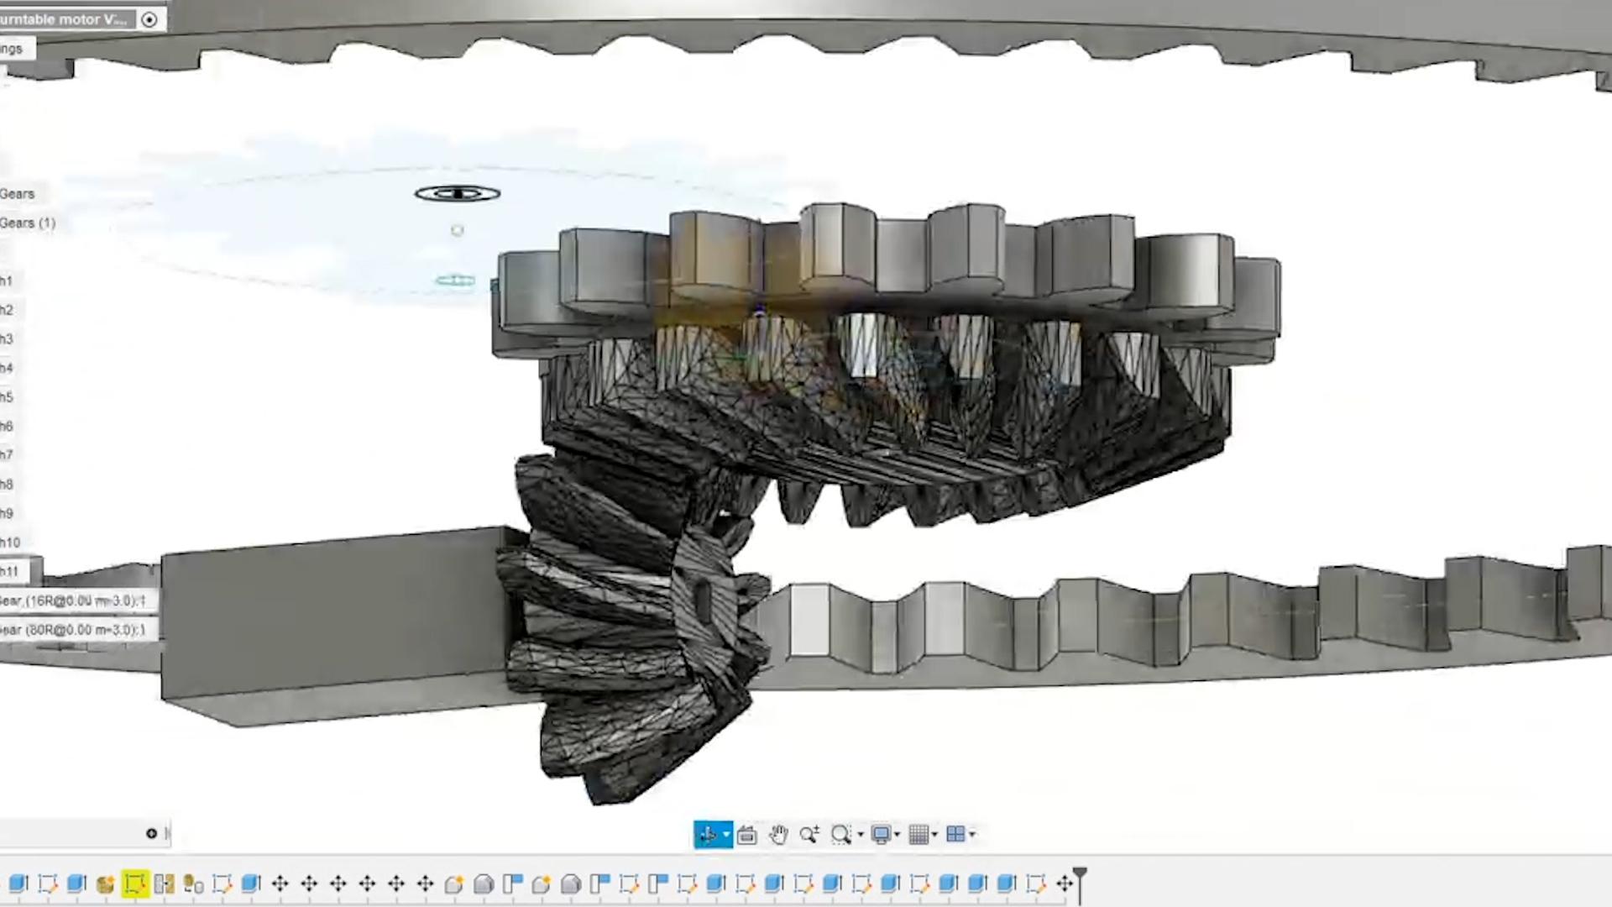Image resolution: width=1612 pixels, height=907 pixels.
Task: Open Display Settings monitor icon
Action: click(x=881, y=835)
